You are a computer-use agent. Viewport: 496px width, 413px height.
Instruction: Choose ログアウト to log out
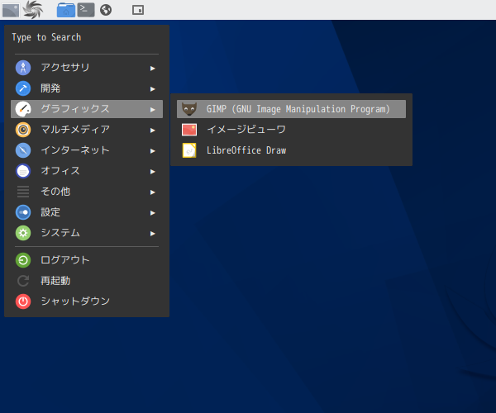point(87,260)
